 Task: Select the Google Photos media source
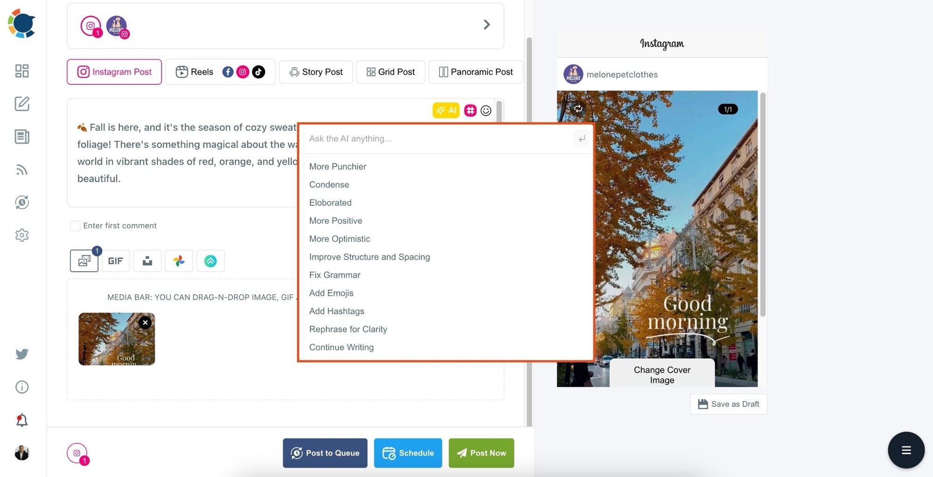pos(179,261)
